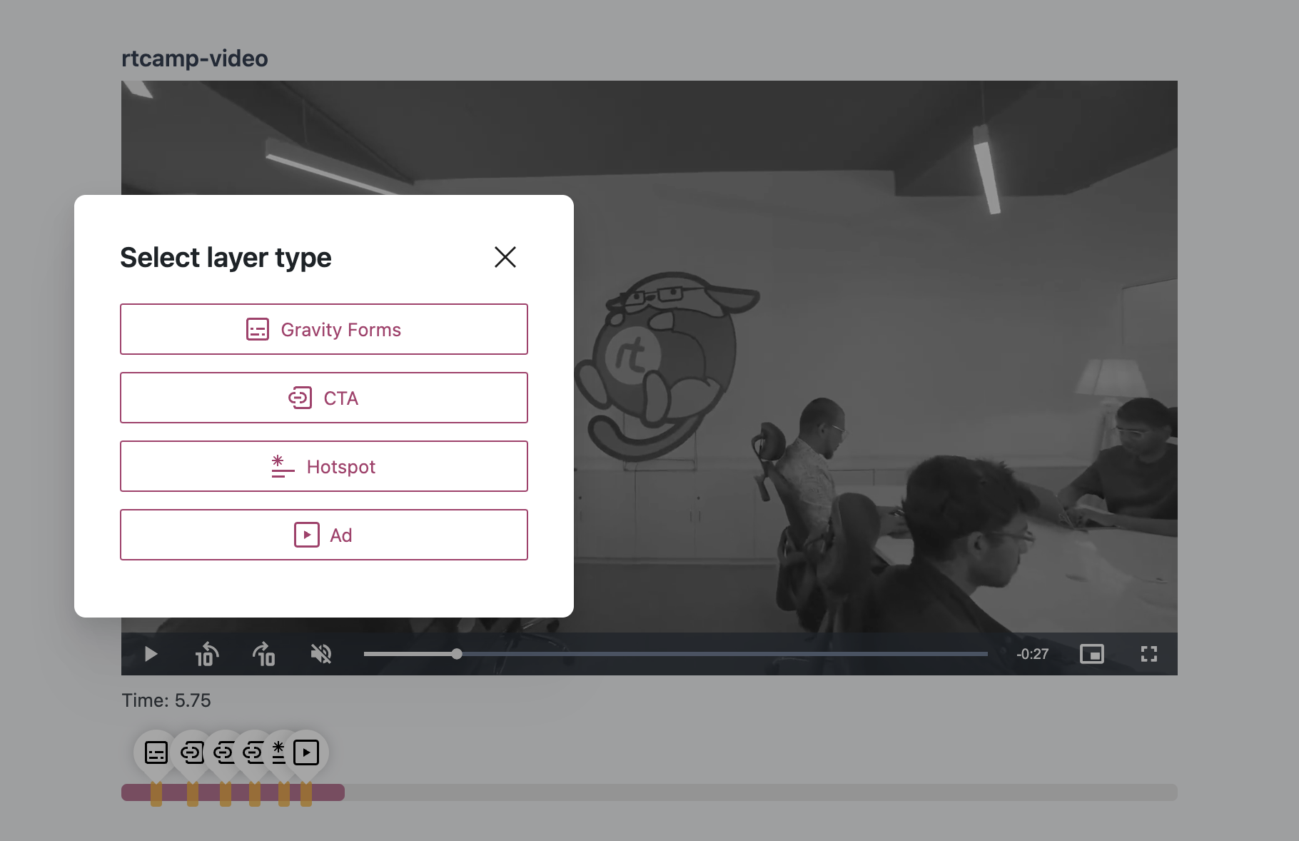This screenshot has width=1299, height=841.
Task: Click the Ad play icon in the dialog
Action: [306, 535]
